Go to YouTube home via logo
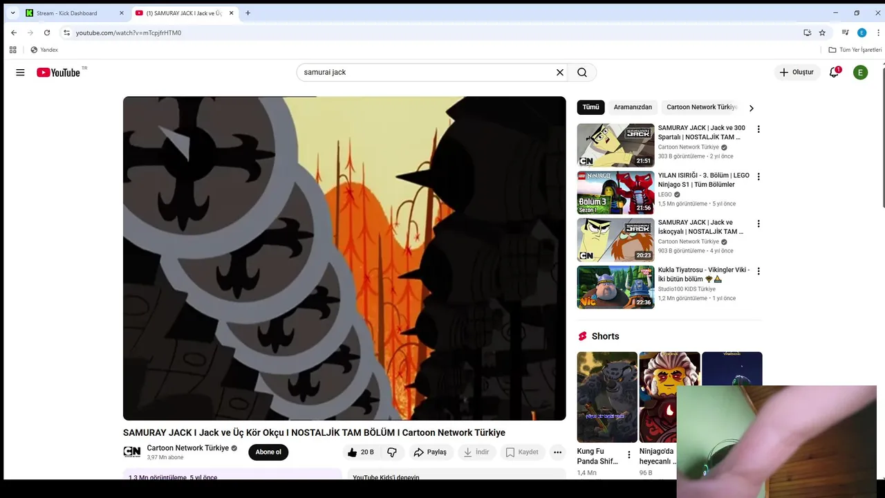This screenshot has height=498, width=885. click(58, 73)
